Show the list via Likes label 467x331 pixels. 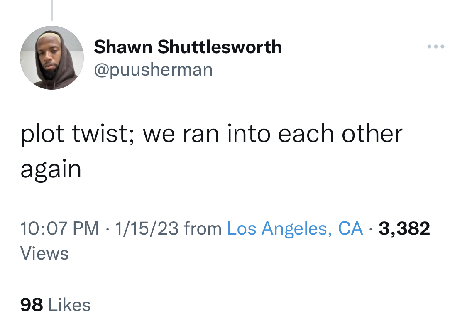click(69, 305)
